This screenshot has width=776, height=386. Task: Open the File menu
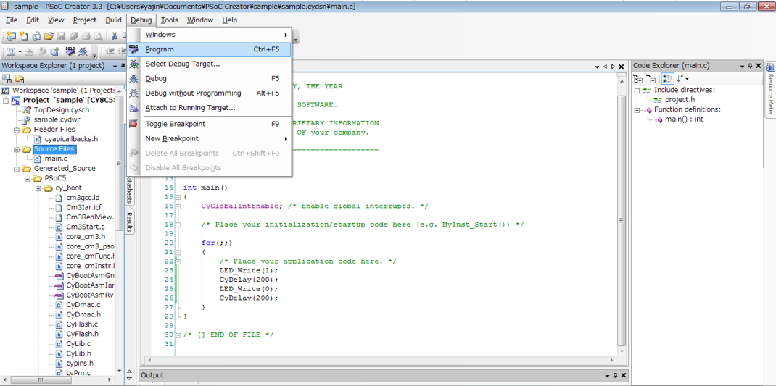pos(12,20)
